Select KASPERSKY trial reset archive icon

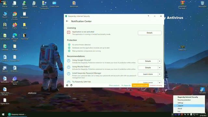183,5
